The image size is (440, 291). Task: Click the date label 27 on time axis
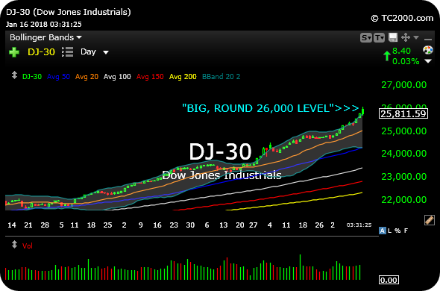[253, 225]
